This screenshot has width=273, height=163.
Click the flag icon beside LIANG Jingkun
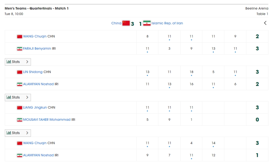19,108
